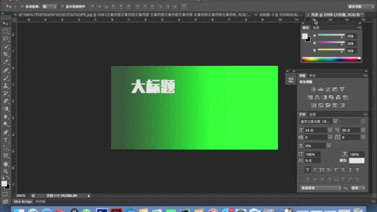Activate the Clone Stamp tool

(6, 85)
